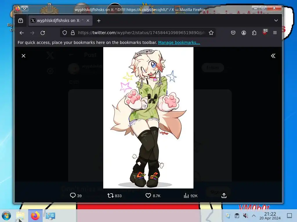297x222 pixels.
Task: Open the control panel icon in taskbar
Action: pos(50,216)
